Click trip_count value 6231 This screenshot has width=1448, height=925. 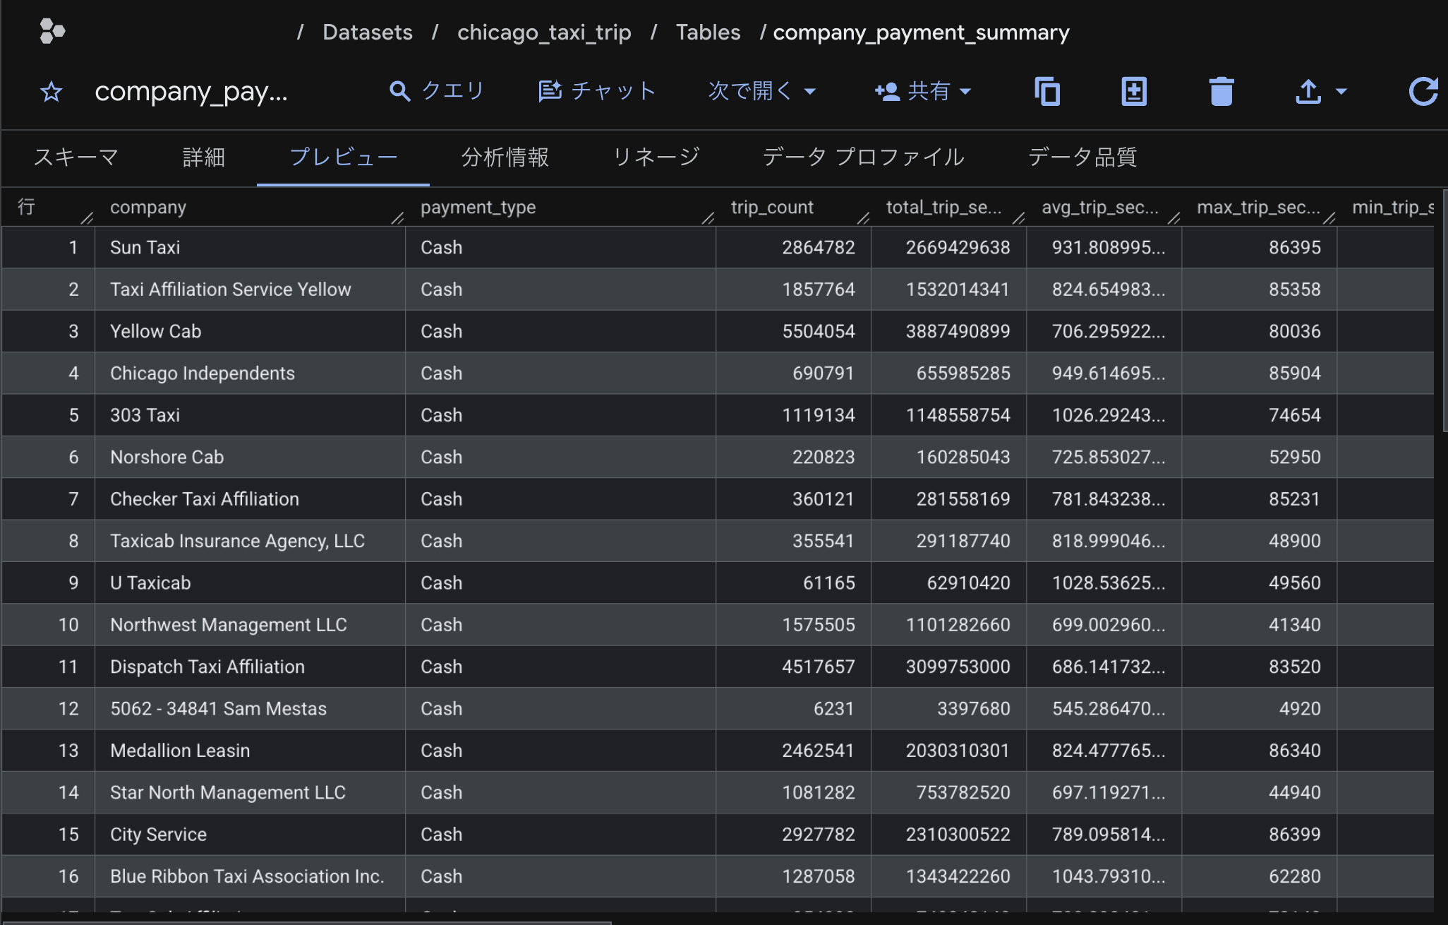click(x=833, y=708)
